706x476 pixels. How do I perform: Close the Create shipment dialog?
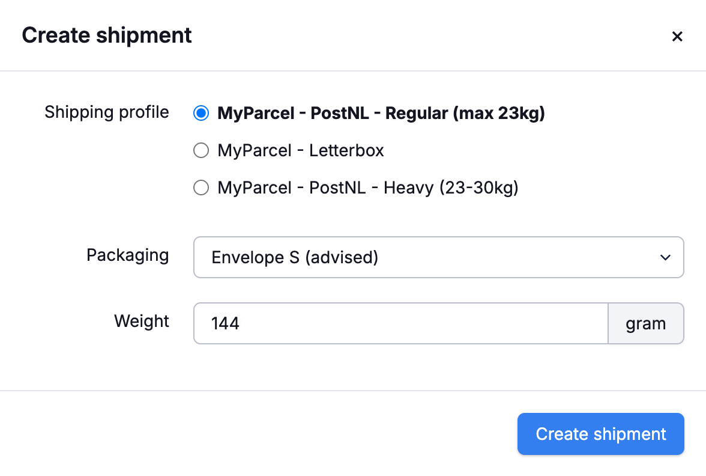point(677,37)
